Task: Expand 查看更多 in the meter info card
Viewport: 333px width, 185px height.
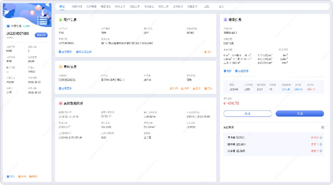Action: click(65, 89)
